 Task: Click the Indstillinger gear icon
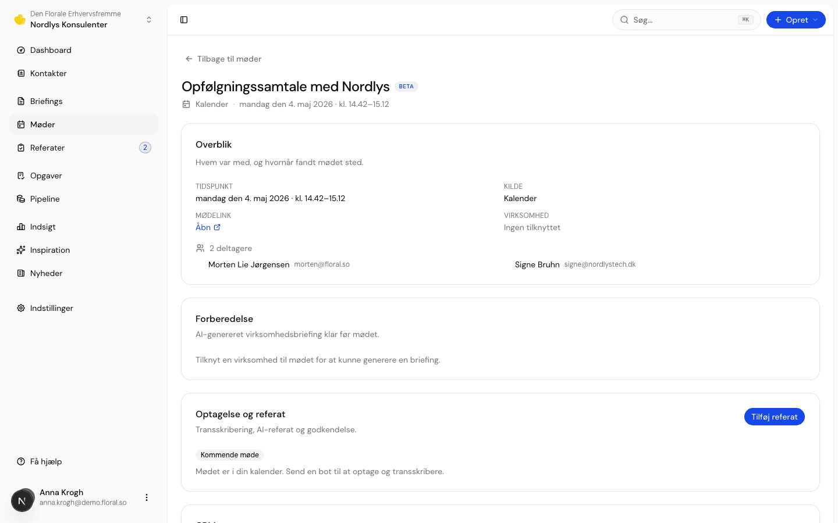pos(21,308)
